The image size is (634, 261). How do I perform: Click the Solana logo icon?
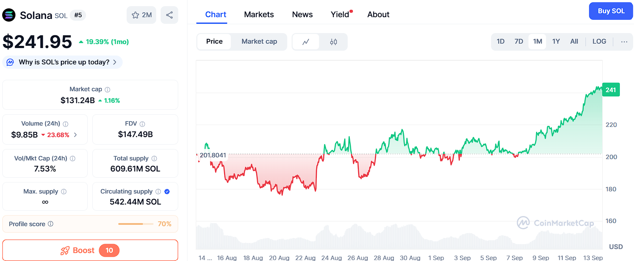click(x=9, y=15)
